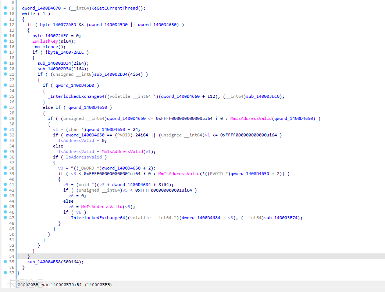The image size is (385, 292).
Task: Toggle breakpoint on the ZwFlushKey line 15
Action: [x=5, y=41]
